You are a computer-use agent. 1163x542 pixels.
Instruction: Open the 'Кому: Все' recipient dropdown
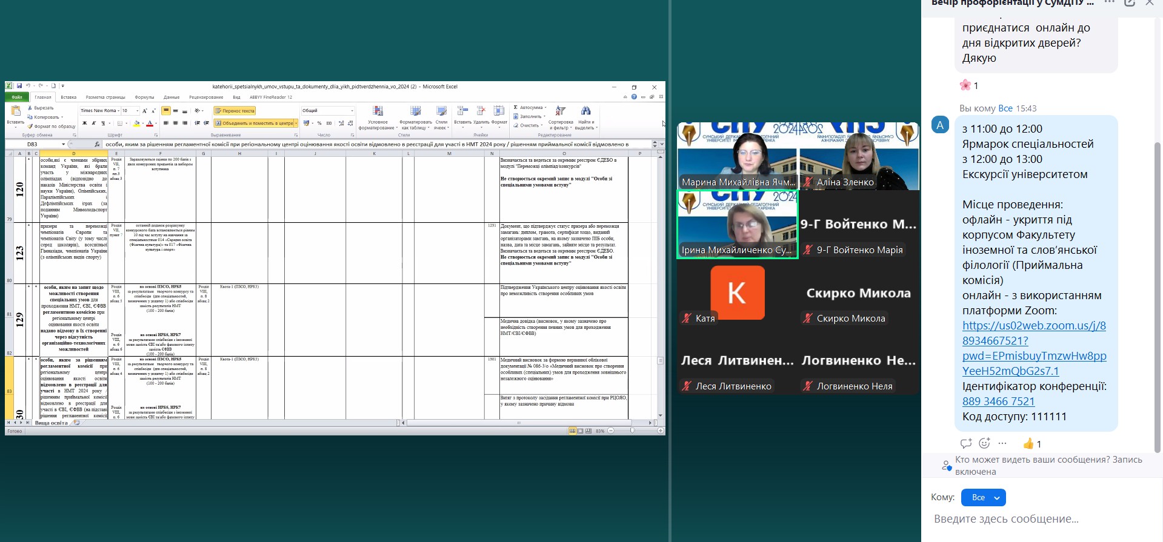click(x=984, y=497)
